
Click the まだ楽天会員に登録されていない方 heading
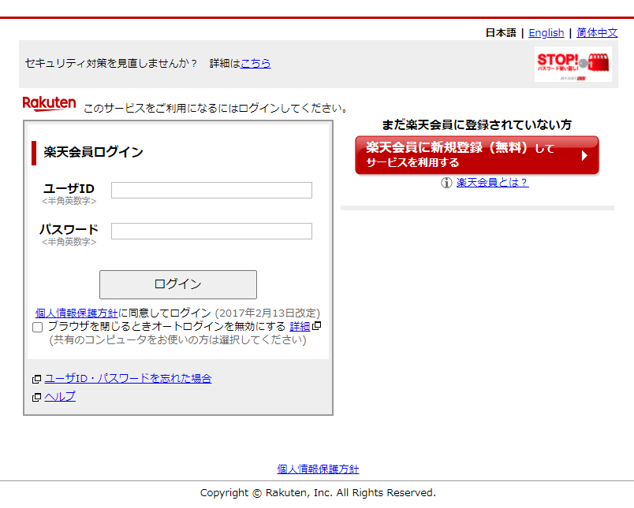point(477,124)
